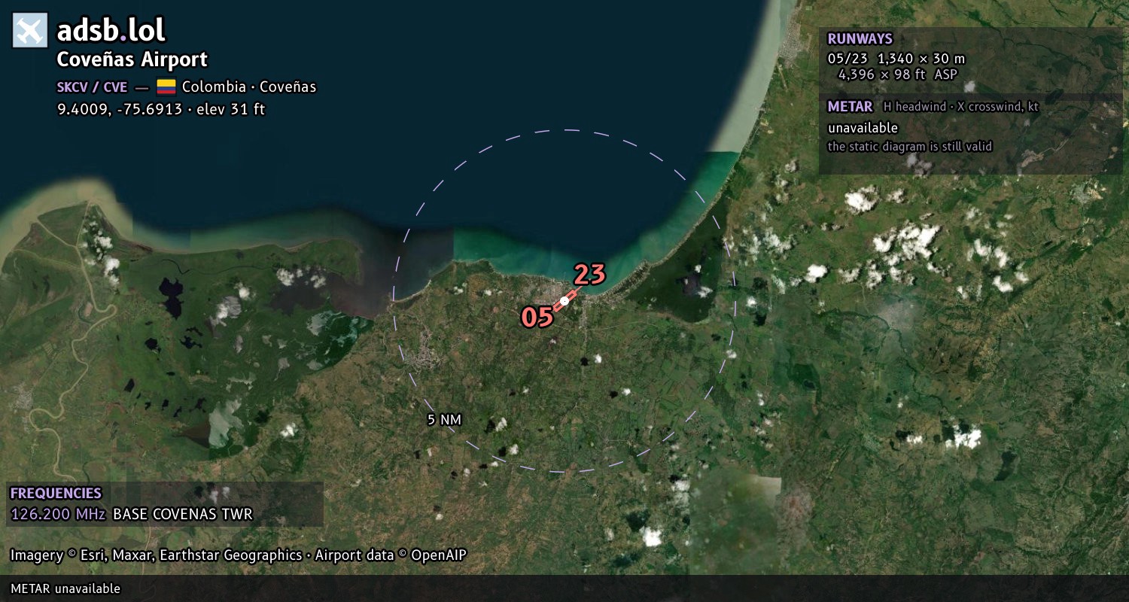Click the adsb.lol site title

point(111,30)
